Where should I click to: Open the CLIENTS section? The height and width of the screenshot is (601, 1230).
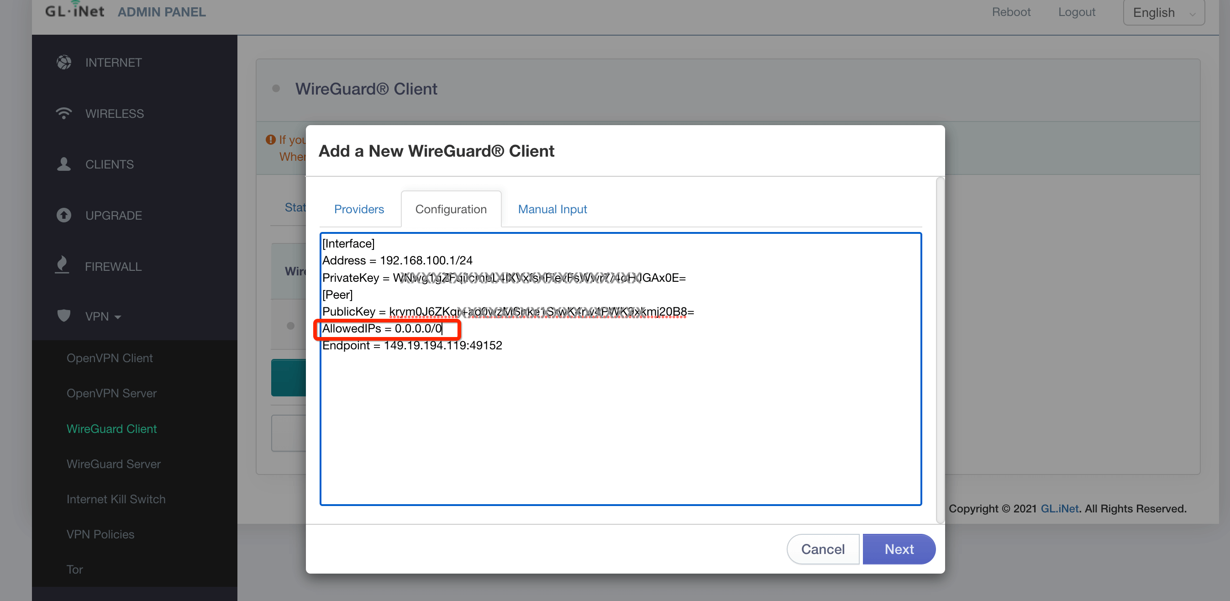tap(109, 164)
